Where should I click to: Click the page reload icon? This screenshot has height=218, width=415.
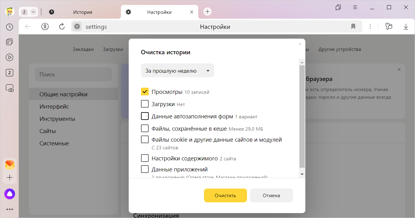click(x=62, y=27)
